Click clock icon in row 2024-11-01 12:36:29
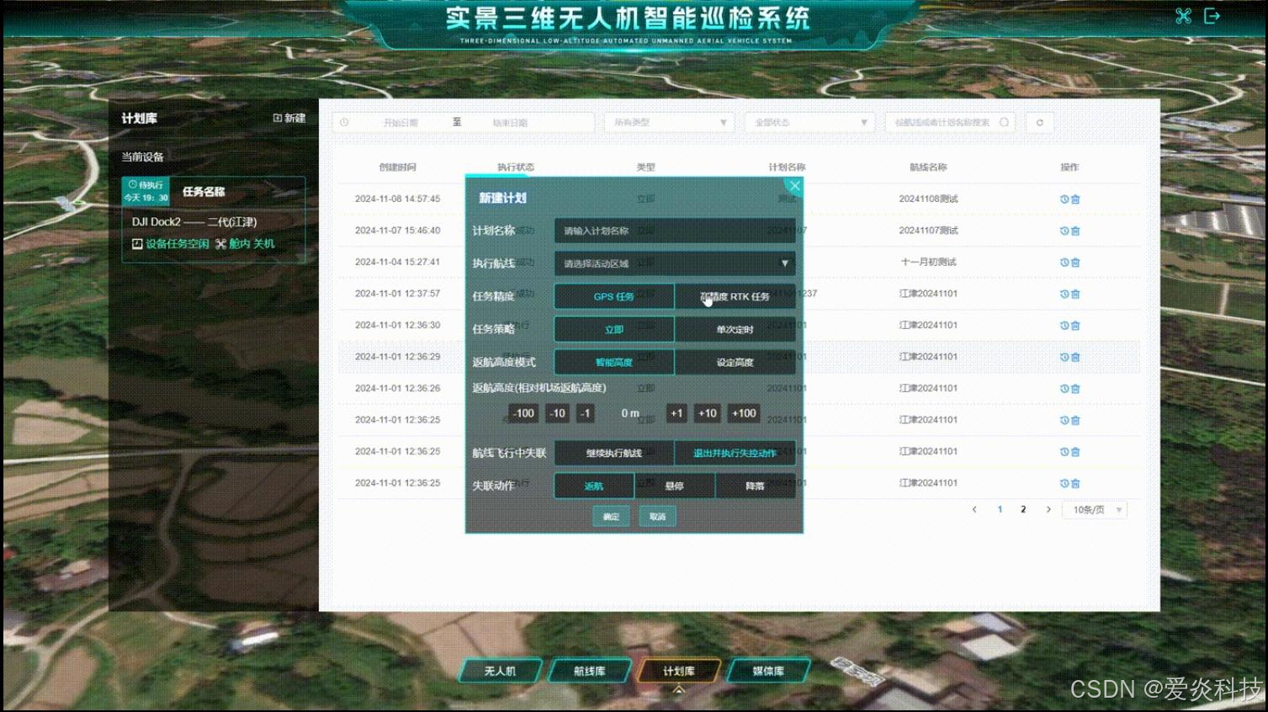The image size is (1268, 712). point(1064,357)
